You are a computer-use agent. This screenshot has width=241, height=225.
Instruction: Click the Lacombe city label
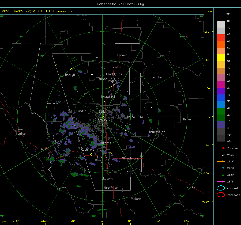point(115,67)
